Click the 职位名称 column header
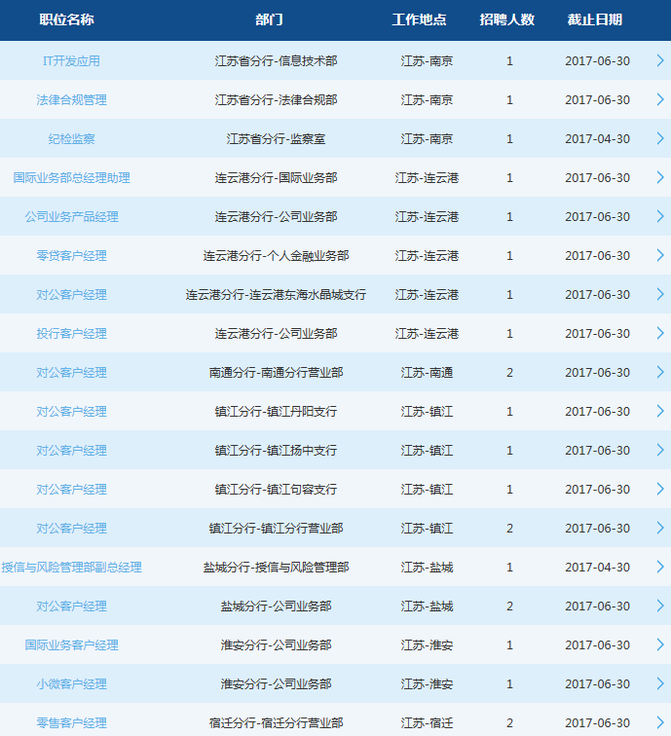This screenshot has width=671, height=736. pyautogui.click(x=69, y=19)
